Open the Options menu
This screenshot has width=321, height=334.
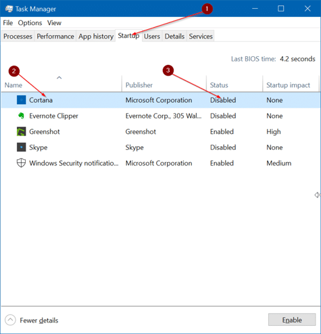point(30,23)
